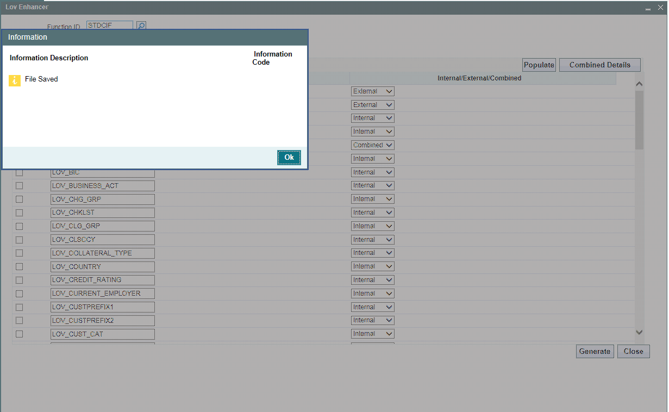Confirm the File Saved message with Ok

pos(289,158)
